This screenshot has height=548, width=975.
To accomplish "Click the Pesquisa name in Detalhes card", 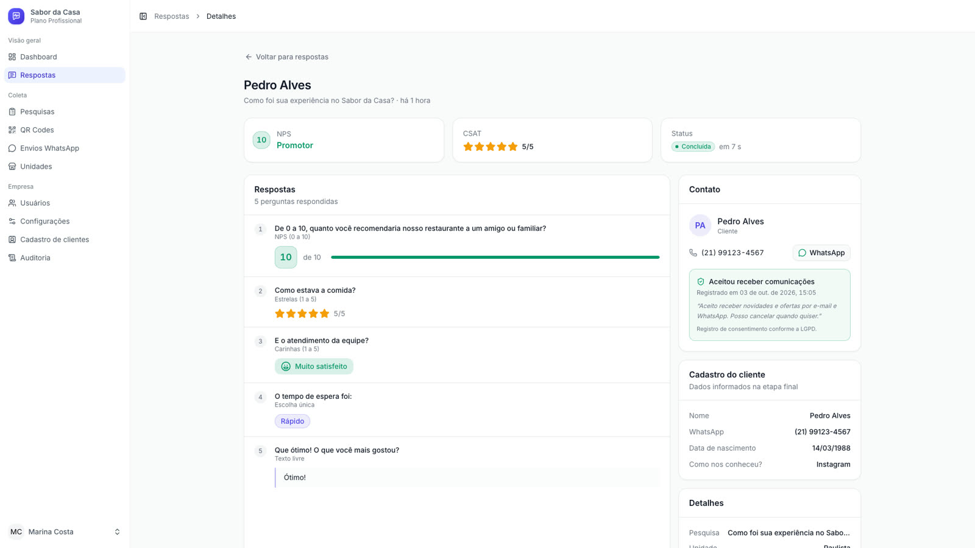I will pyautogui.click(x=789, y=533).
